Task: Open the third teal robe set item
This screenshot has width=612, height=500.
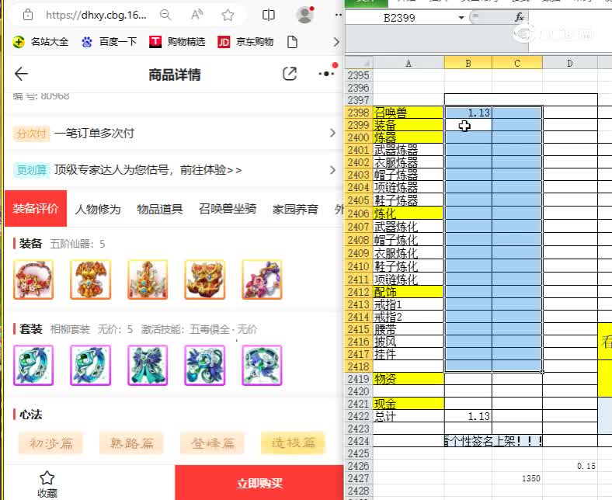Action: tap(148, 365)
